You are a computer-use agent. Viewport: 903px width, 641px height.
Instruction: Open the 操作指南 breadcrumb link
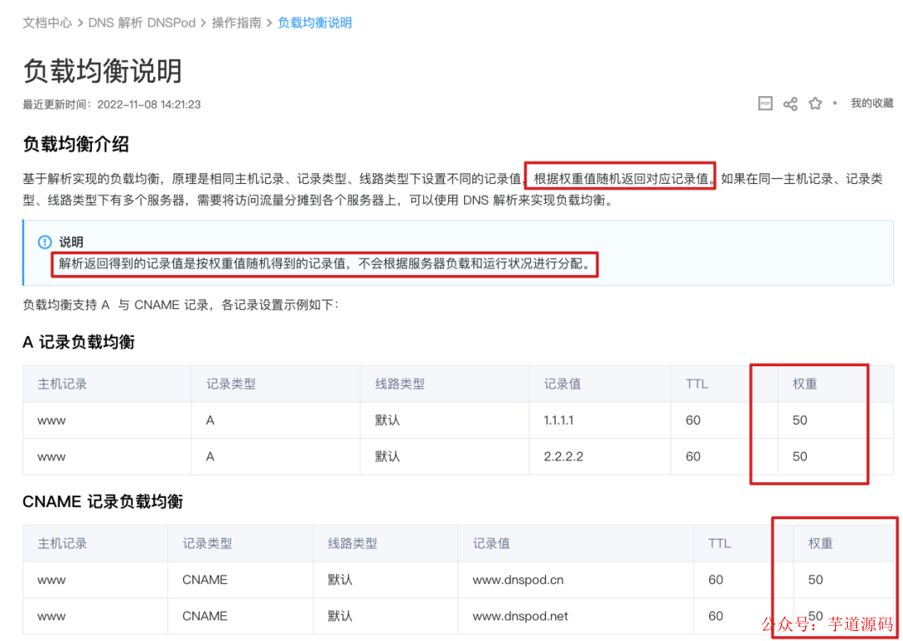(237, 23)
